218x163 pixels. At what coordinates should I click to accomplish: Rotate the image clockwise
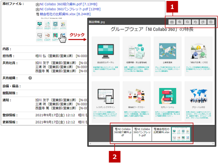click(x=203, y=22)
